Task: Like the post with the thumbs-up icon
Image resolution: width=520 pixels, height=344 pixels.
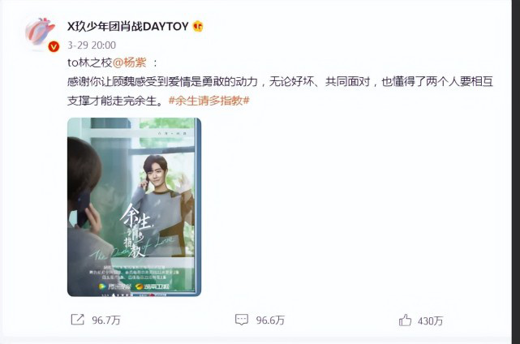Action: tap(405, 320)
